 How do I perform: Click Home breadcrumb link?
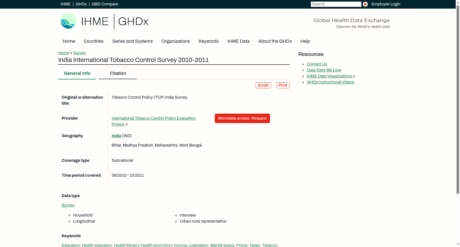[64, 53]
